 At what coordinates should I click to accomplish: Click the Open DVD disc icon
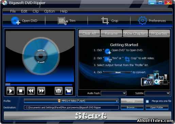(x=15, y=21)
